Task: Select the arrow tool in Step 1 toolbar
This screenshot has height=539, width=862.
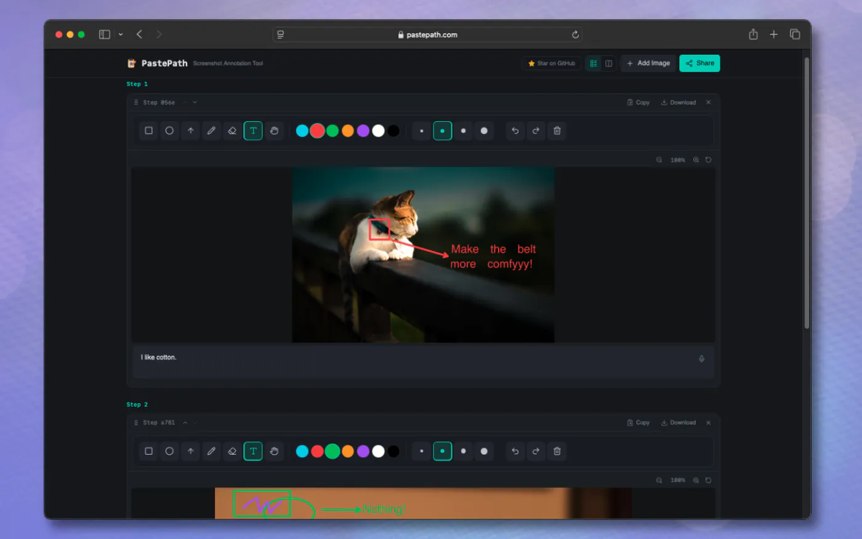Action: point(190,130)
